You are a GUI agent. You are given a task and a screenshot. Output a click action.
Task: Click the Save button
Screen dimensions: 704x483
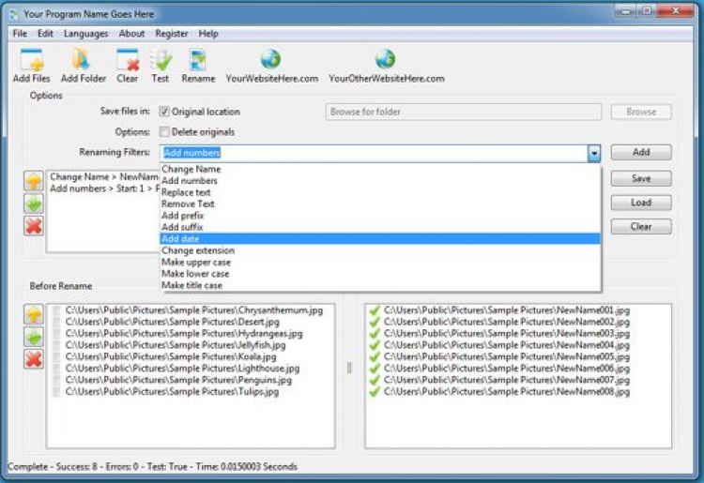pos(641,178)
